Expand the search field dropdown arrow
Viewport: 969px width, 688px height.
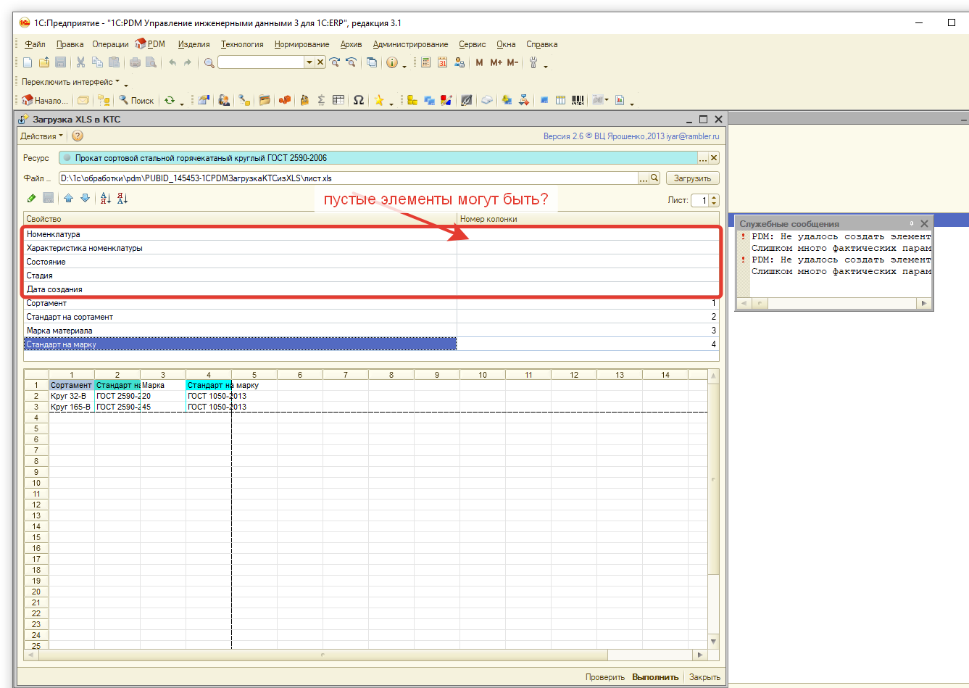click(309, 63)
